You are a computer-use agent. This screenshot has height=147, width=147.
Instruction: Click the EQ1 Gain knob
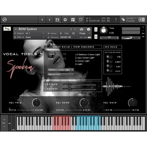(133, 103)
